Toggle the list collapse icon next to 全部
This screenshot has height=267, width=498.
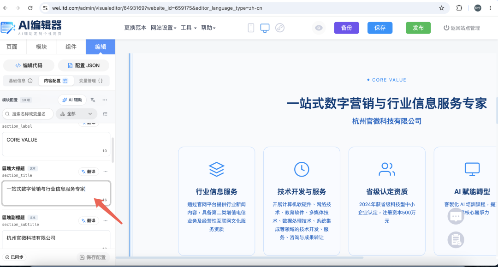pos(105,113)
